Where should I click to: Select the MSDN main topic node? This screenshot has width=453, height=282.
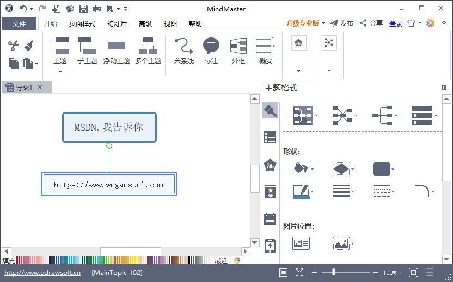[x=109, y=128]
